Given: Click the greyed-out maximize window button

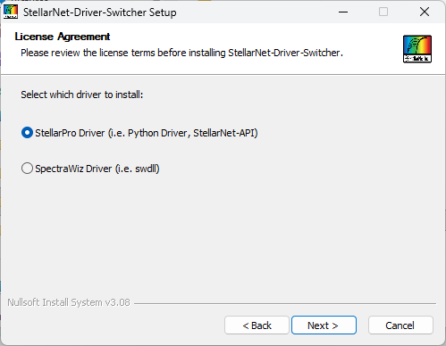Looking at the screenshot, I should [383, 12].
